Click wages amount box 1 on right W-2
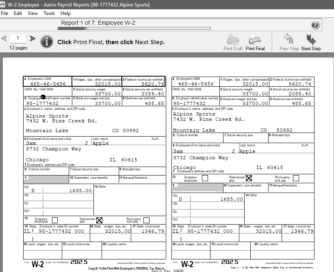 click(x=244, y=84)
